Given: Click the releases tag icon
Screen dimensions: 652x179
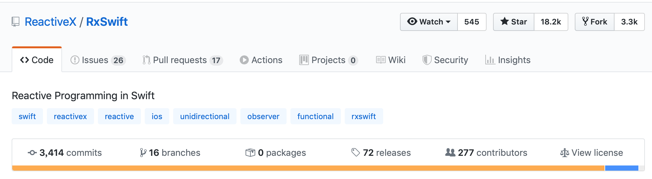Looking at the screenshot, I should tap(356, 152).
